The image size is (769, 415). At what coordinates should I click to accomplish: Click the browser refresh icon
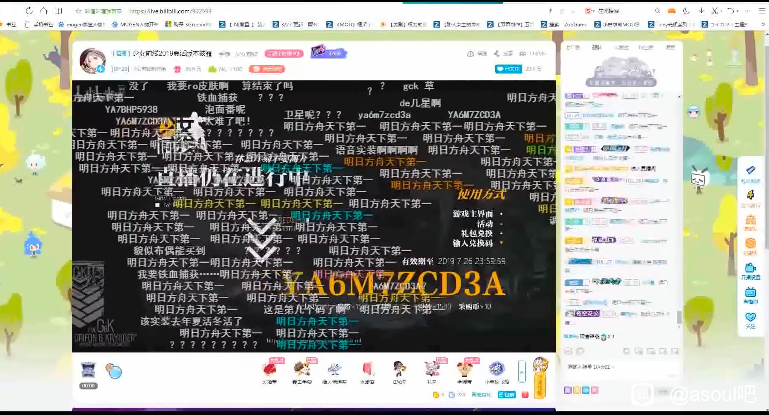[29, 11]
